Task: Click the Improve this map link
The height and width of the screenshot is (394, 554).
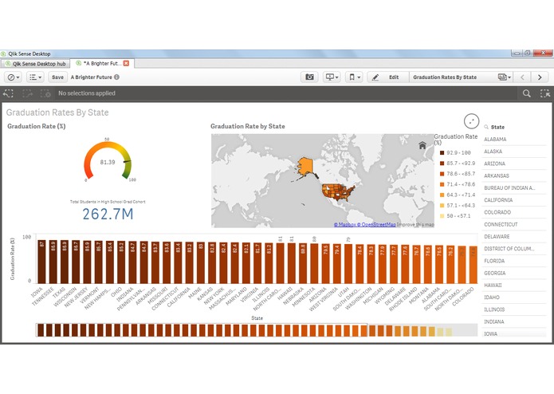Action: pyautogui.click(x=415, y=225)
